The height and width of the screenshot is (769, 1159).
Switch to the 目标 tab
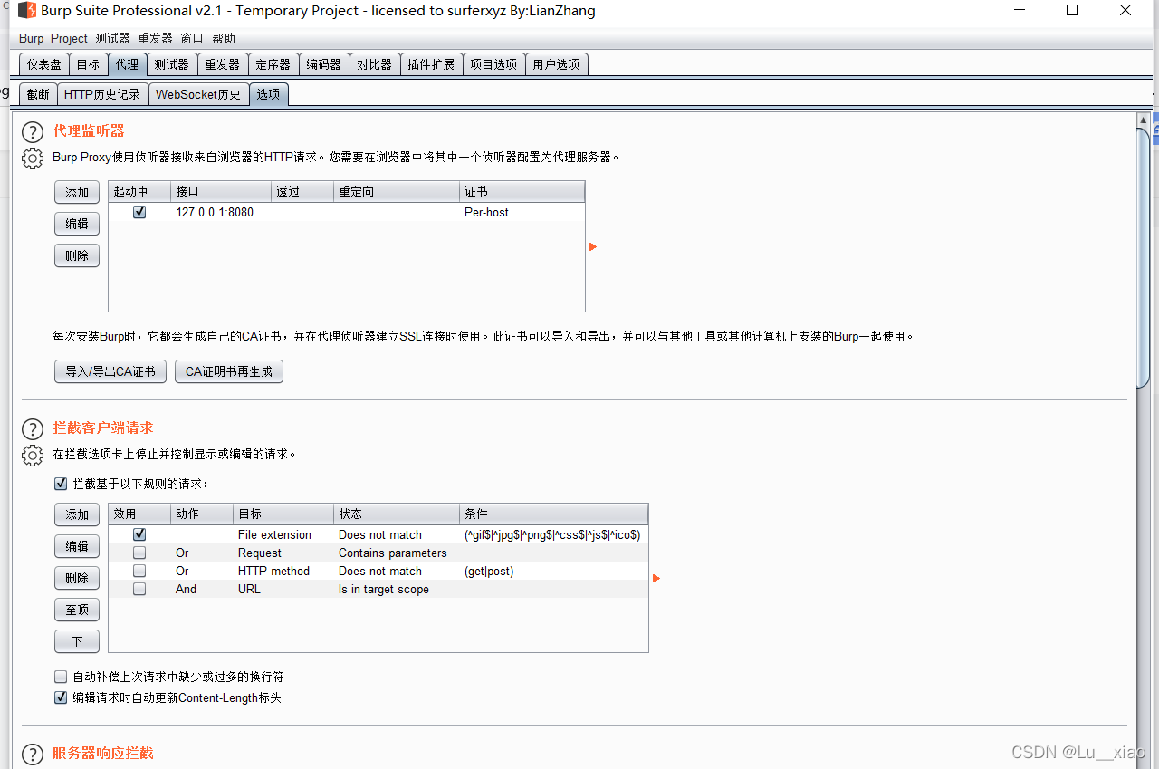[88, 64]
